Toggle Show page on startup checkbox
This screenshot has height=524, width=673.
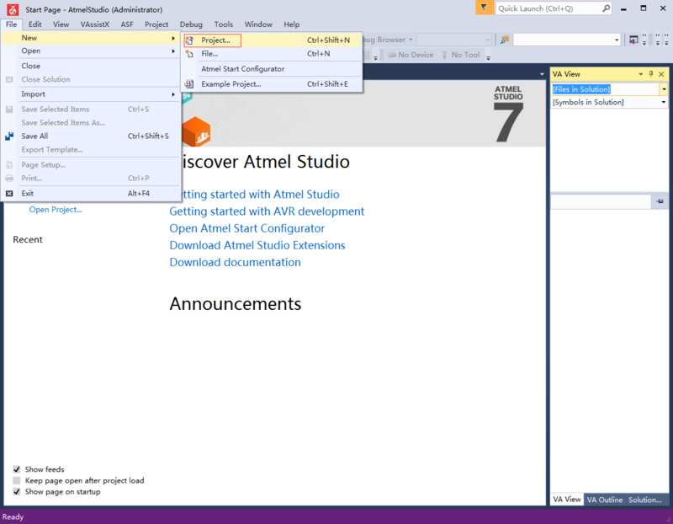pyautogui.click(x=17, y=491)
